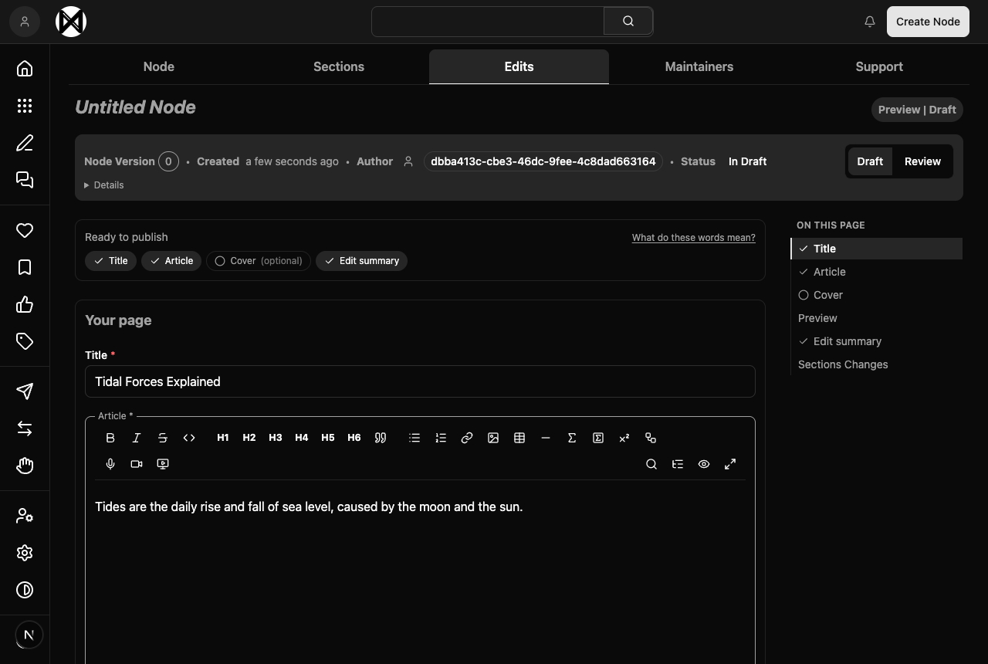Insert a diagram shapes element

point(651,438)
